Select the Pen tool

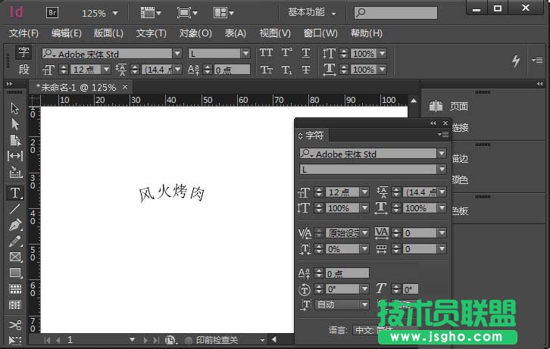coord(14,225)
